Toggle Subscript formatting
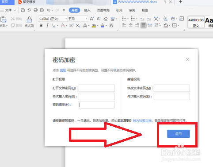Image resolution: width=213 pixels, height=167 pixels. [78, 26]
